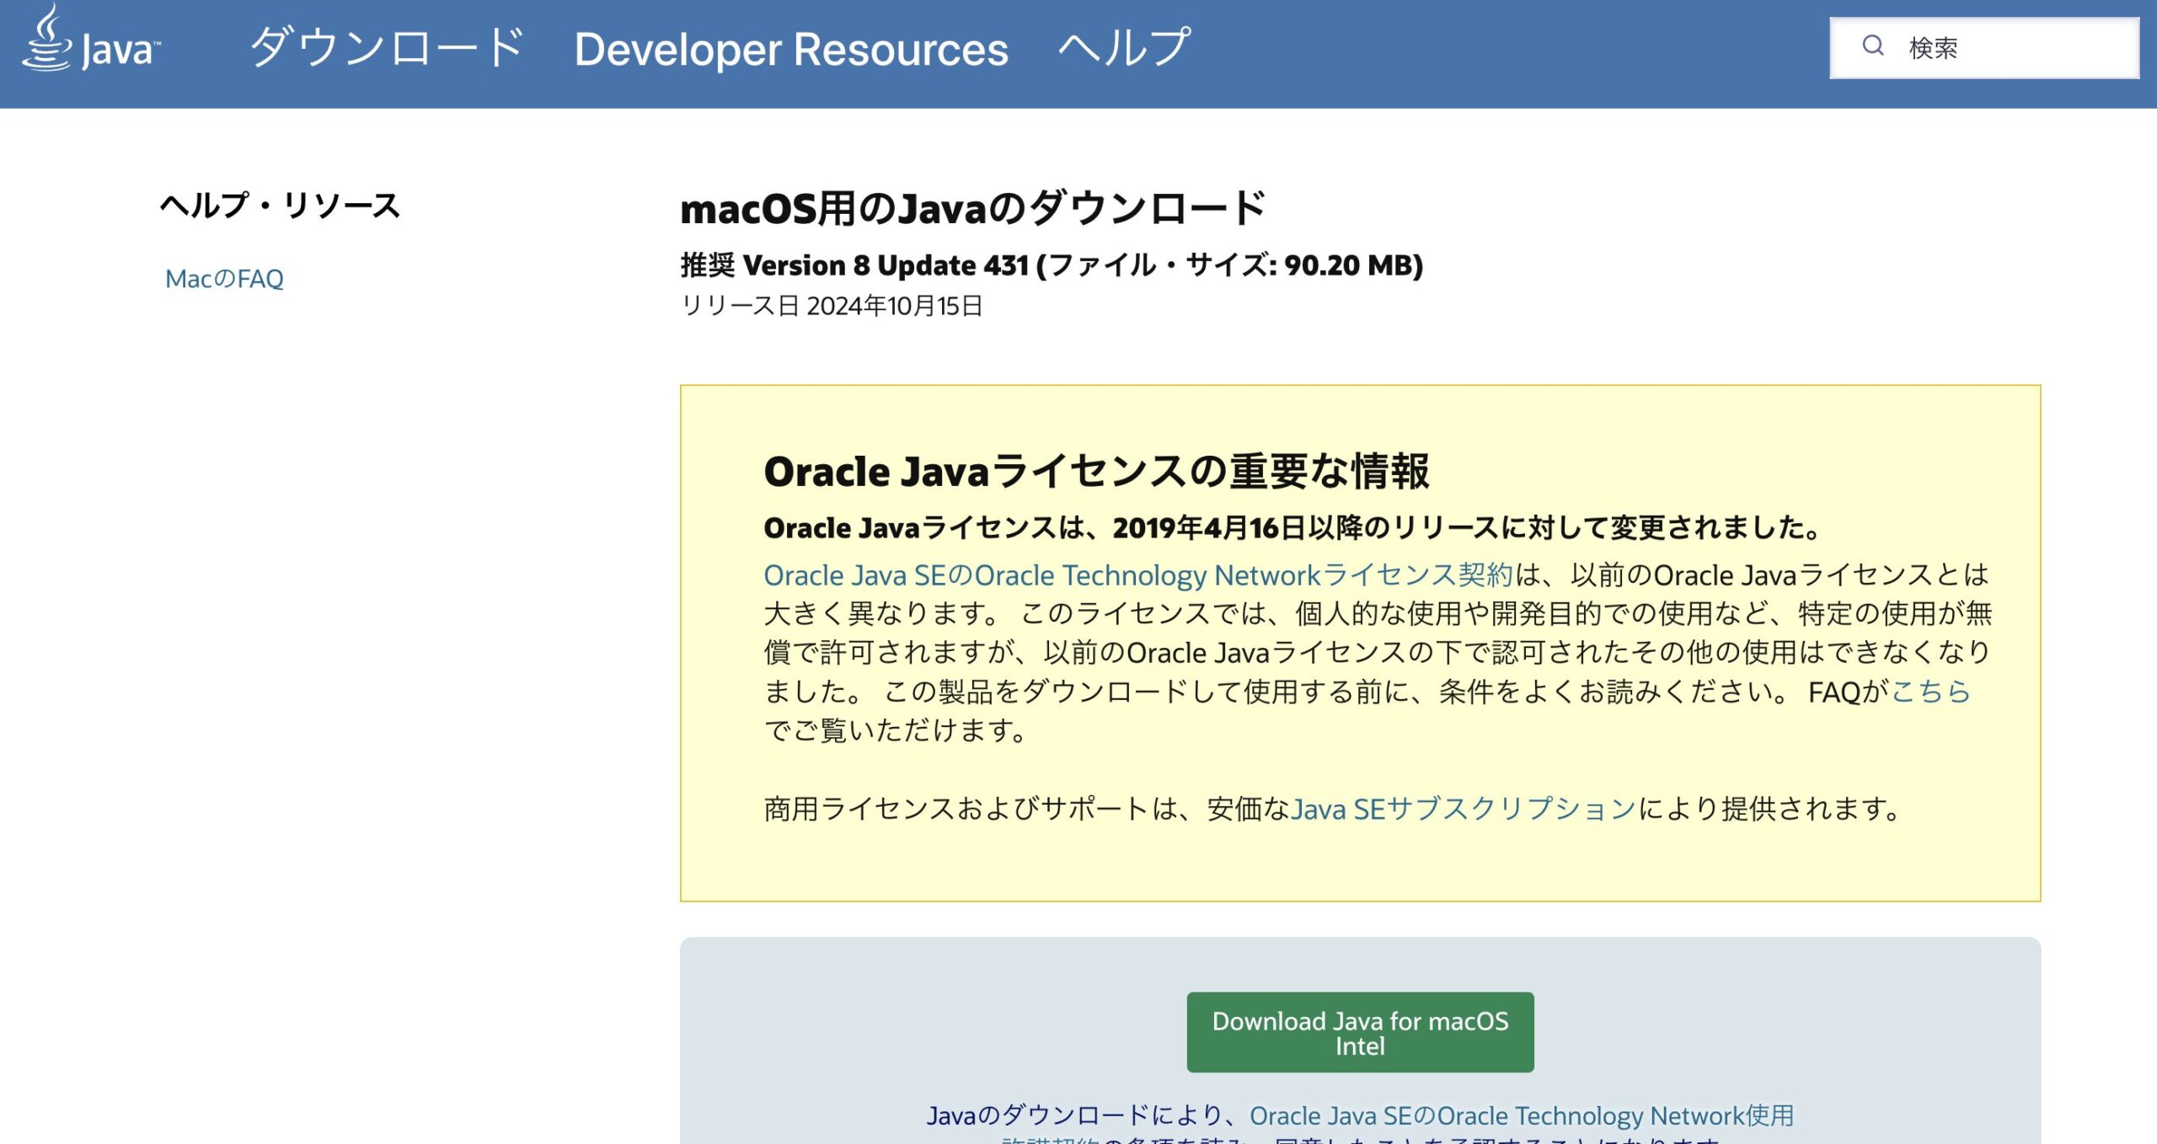Click the macOS用のJavaのダウンロード page heading
This screenshot has height=1144, width=2157.
pos(972,208)
